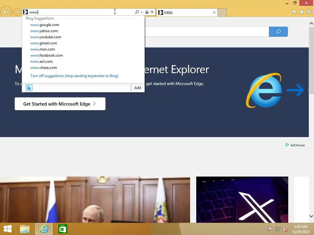Image resolution: width=314 pixels, height=235 pixels.
Task: Click the browser Forward arrow button
Action: click(x=17, y=12)
